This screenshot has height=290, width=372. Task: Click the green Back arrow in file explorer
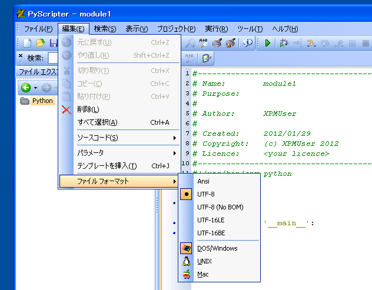(26, 88)
